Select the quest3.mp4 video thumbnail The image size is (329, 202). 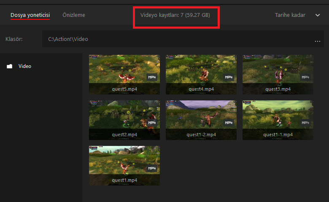[x=278, y=75]
